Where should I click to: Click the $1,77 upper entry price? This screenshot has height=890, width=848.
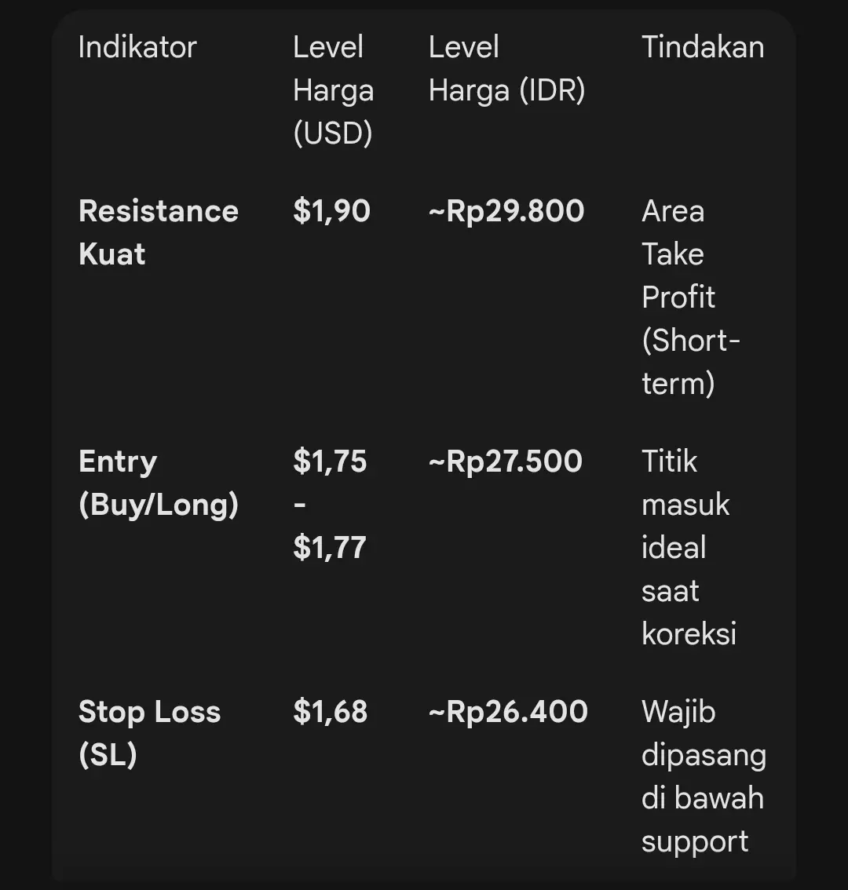(x=330, y=548)
